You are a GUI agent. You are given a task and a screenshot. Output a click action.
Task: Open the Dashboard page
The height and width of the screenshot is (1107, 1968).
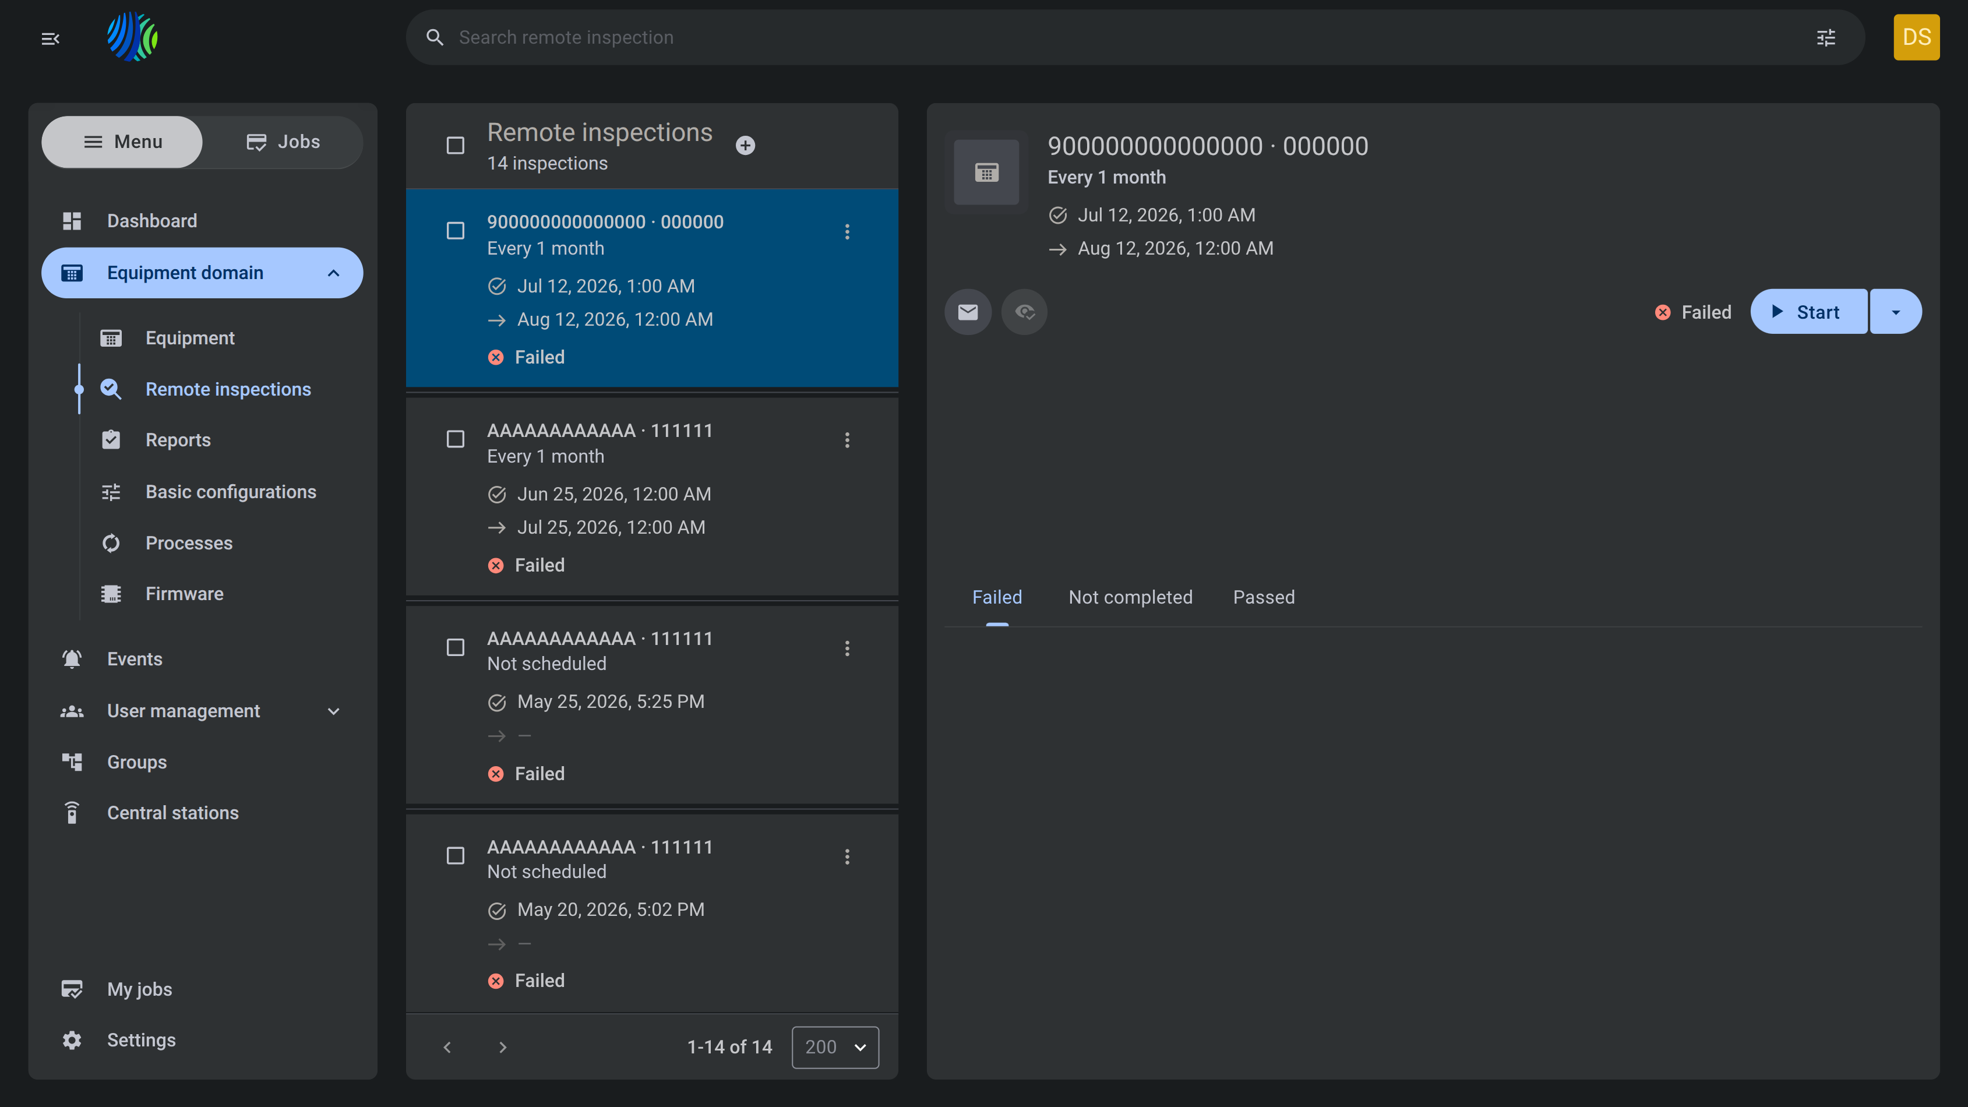click(152, 221)
